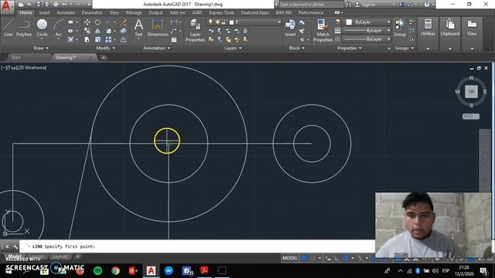This screenshot has height=278, width=495.
Task: Click the Insert block icon
Action: [290, 28]
